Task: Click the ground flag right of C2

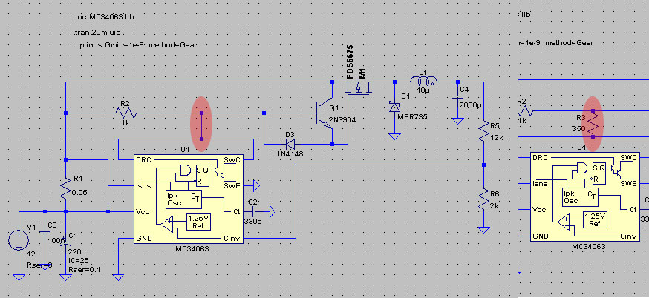Action: [272, 212]
